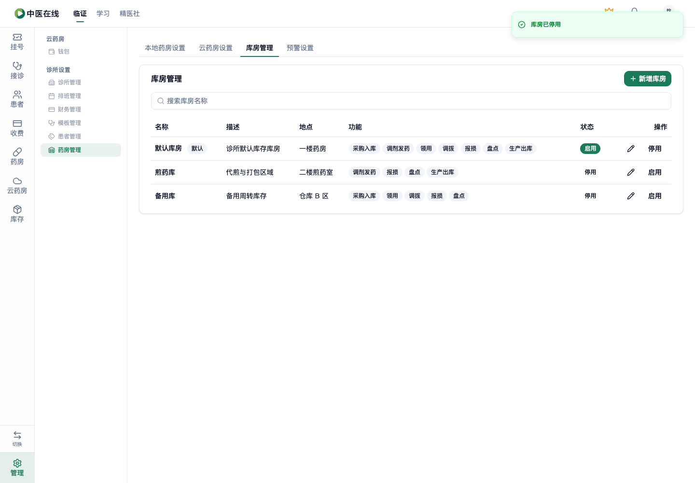Switch to the 预警设置 tab

tap(300, 48)
